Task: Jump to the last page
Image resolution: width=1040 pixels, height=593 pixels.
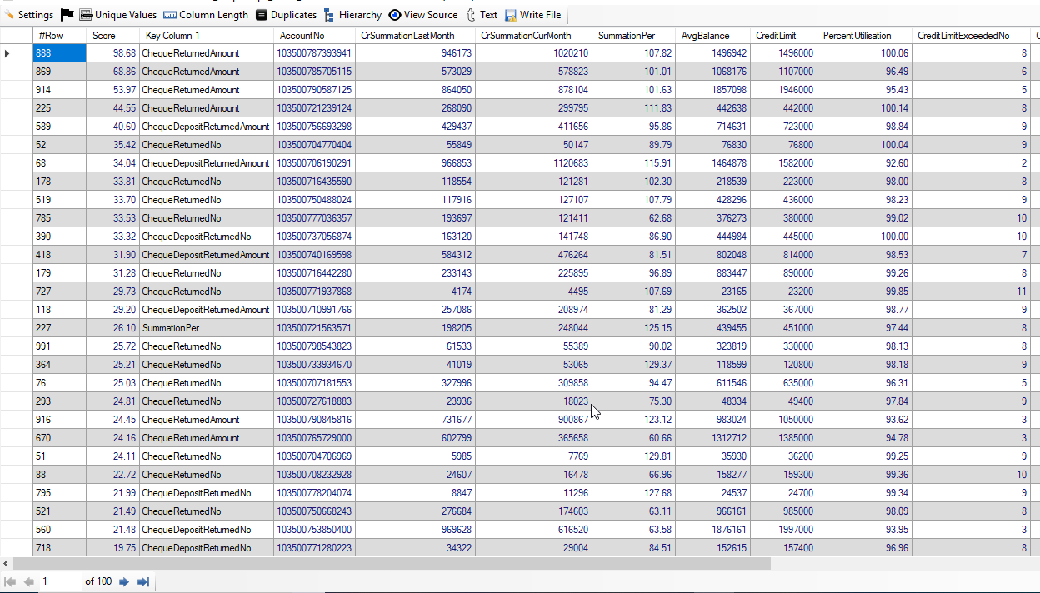Action: click(x=142, y=582)
